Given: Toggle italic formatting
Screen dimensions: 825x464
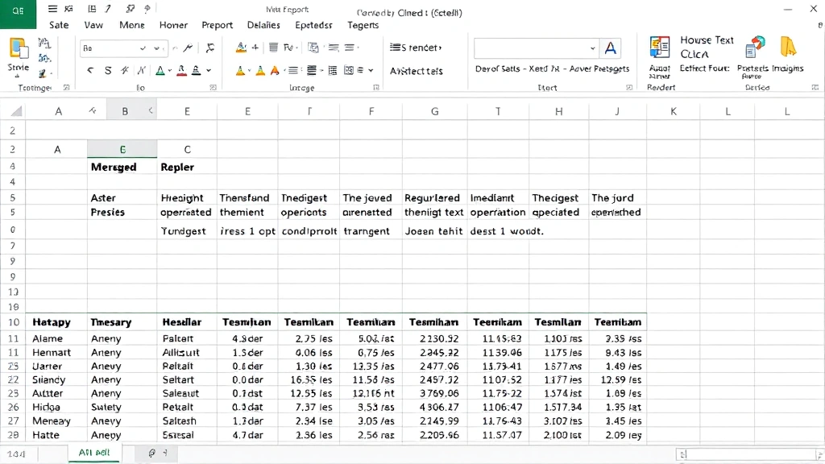Looking at the screenshot, I should [x=125, y=69].
